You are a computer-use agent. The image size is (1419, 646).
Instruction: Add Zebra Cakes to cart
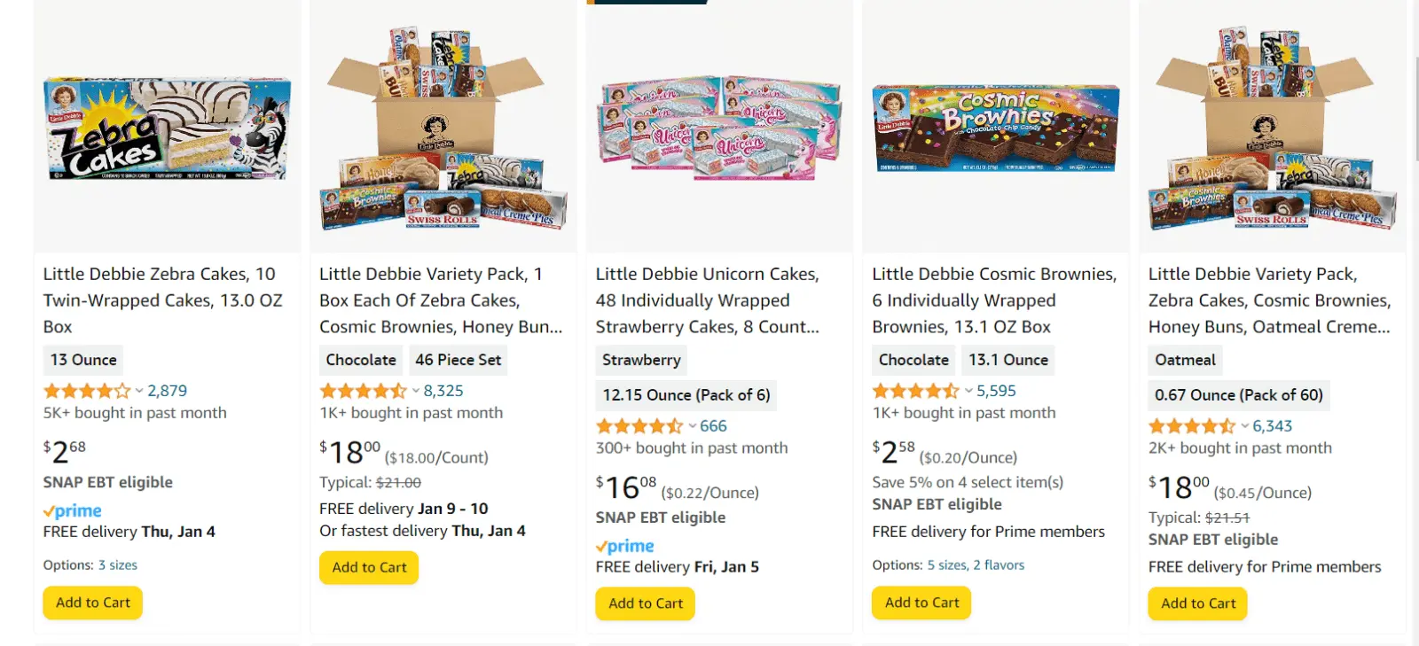click(x=93, y=603)
